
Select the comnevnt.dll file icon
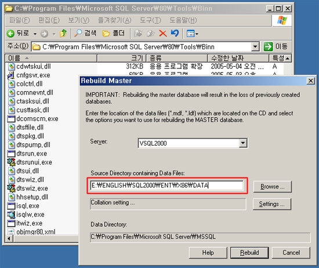(x=12, y=93)
